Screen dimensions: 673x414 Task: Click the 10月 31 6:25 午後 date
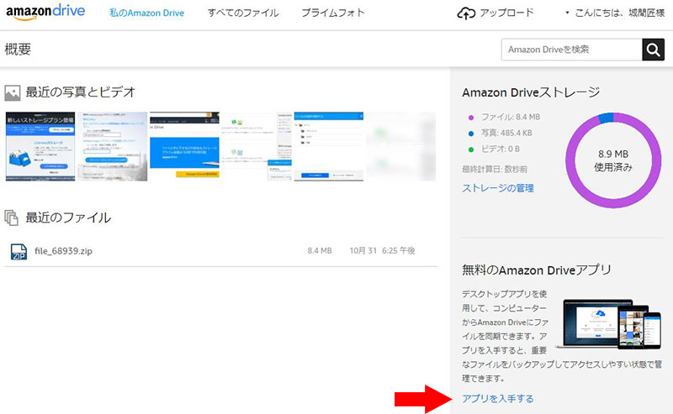pyautogui.click(x=382, y=251)
